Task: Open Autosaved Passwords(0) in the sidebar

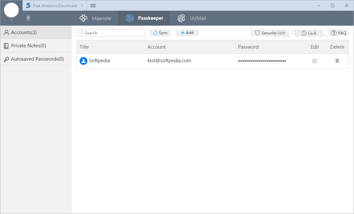Action: tap(36, 59)
